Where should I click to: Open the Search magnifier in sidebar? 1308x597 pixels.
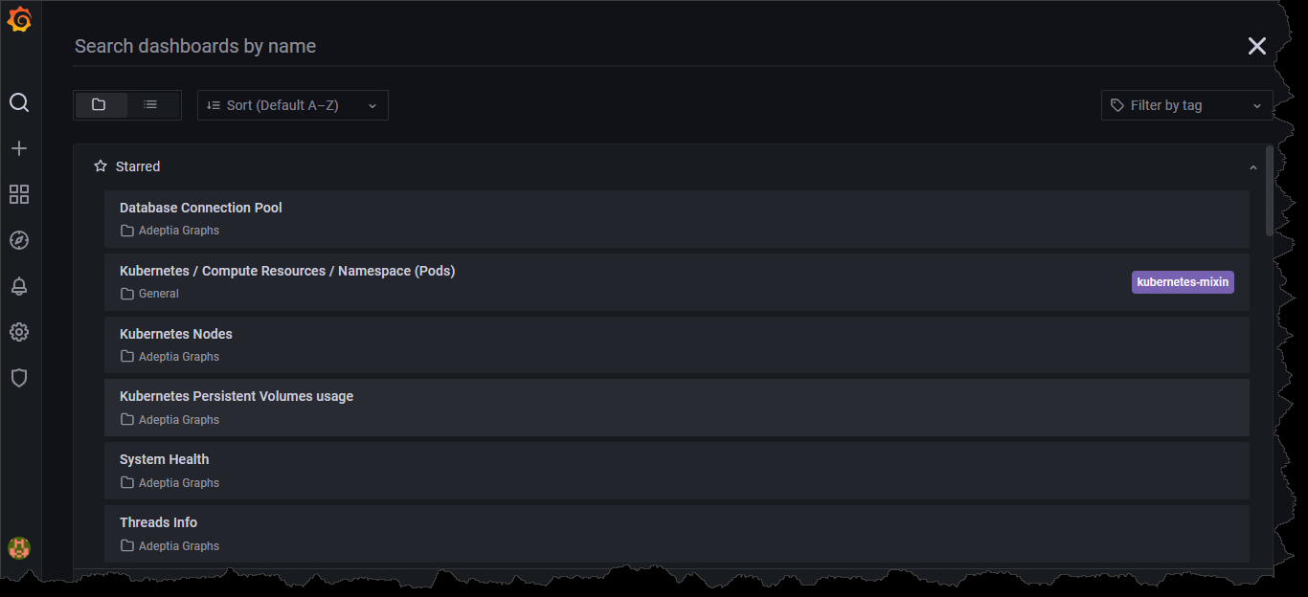click(19, 102)
